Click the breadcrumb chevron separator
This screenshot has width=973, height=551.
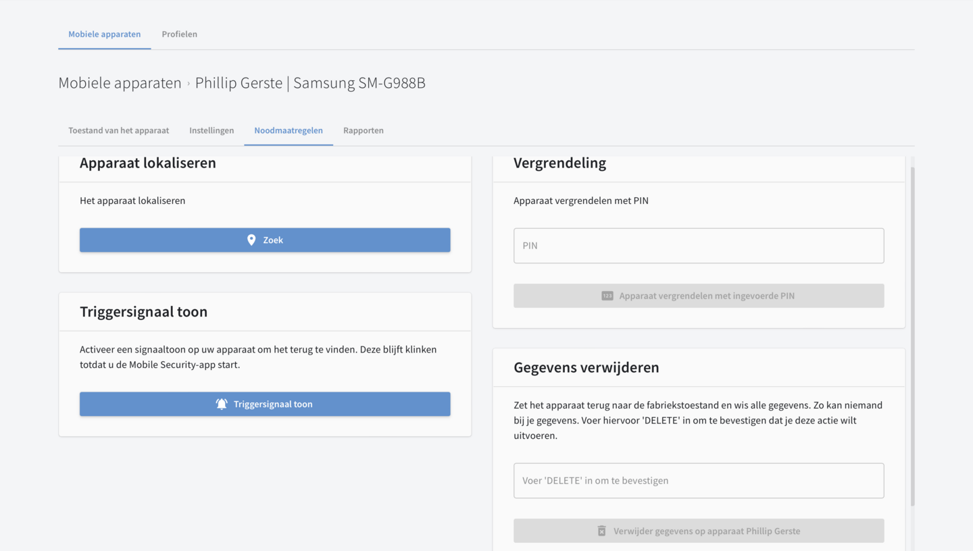(189, 84)
